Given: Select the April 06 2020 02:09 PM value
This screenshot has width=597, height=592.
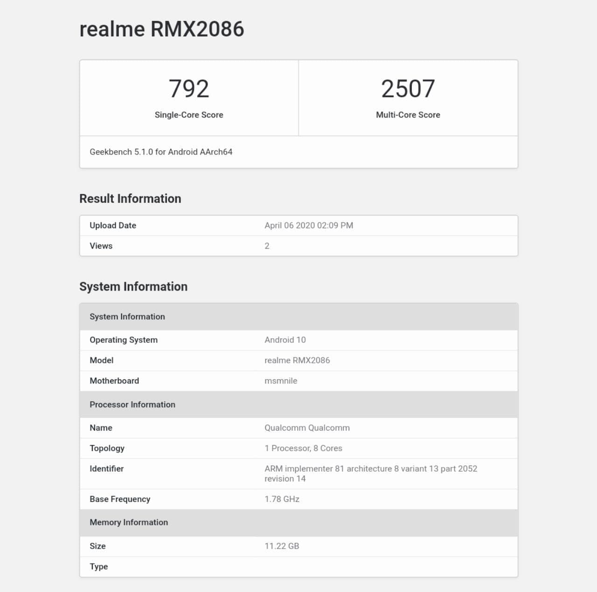Looking at the screenshot, I should point(309,225).
